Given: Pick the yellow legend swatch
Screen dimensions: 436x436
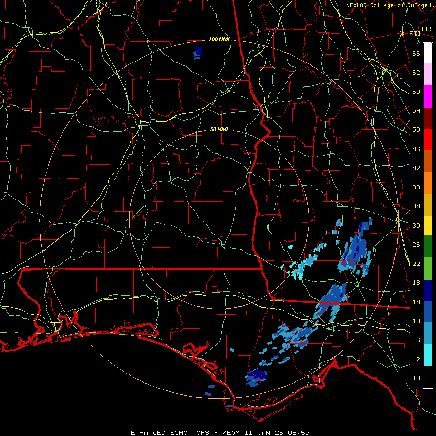Looking at the screenshot, I should 428,225.
